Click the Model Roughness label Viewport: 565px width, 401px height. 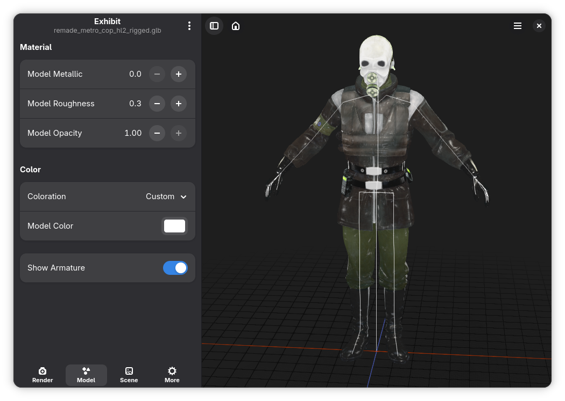point(61,104)
